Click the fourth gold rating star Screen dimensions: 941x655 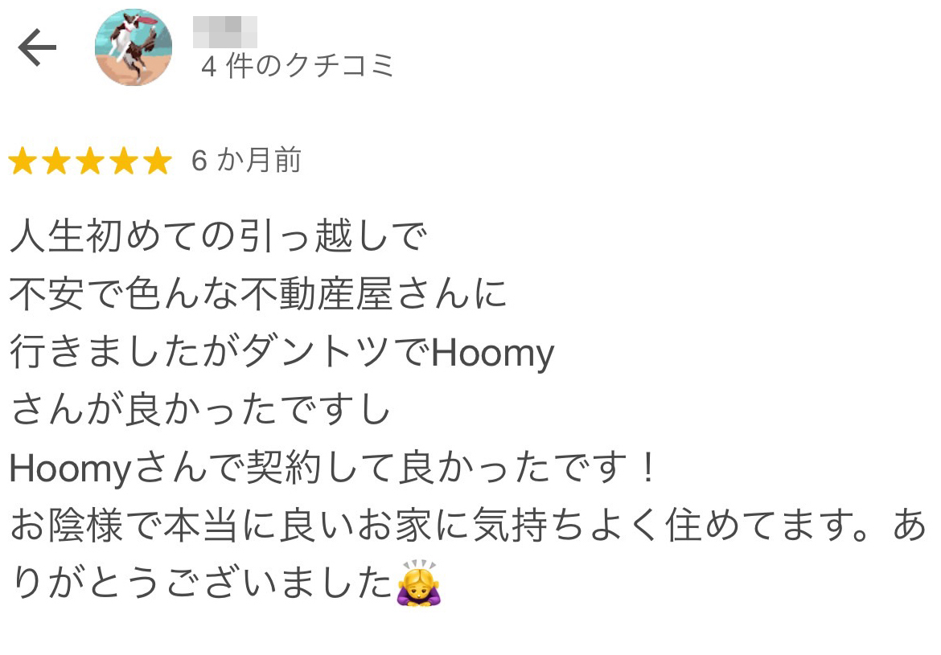(124, 161)
